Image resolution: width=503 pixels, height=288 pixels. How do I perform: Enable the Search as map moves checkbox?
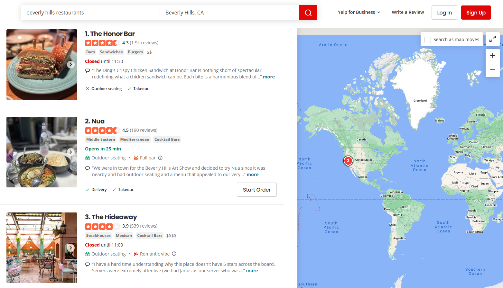pyautogui.click(x=428, y=40)
